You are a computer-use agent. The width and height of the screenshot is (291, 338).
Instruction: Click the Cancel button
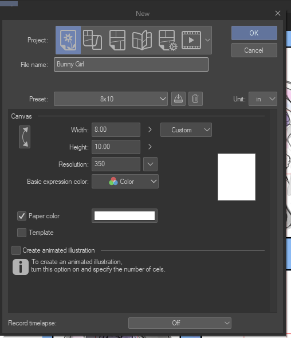[x=254, y=50]
